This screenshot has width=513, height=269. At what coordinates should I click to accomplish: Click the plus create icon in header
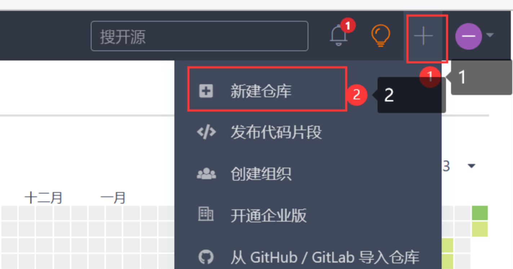(423, 36)
